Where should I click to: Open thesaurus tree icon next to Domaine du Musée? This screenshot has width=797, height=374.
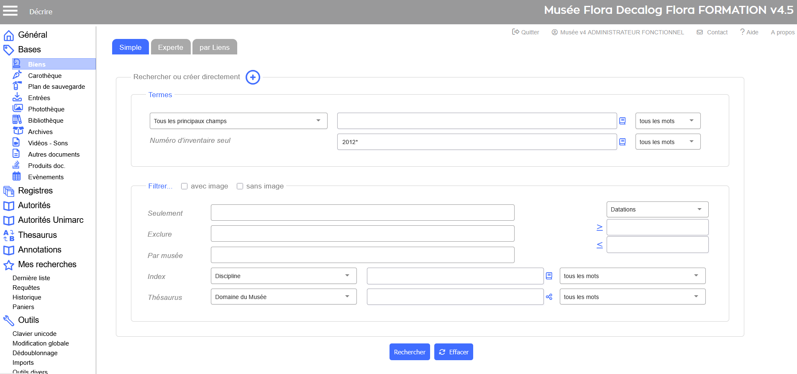tap(549, 297)
